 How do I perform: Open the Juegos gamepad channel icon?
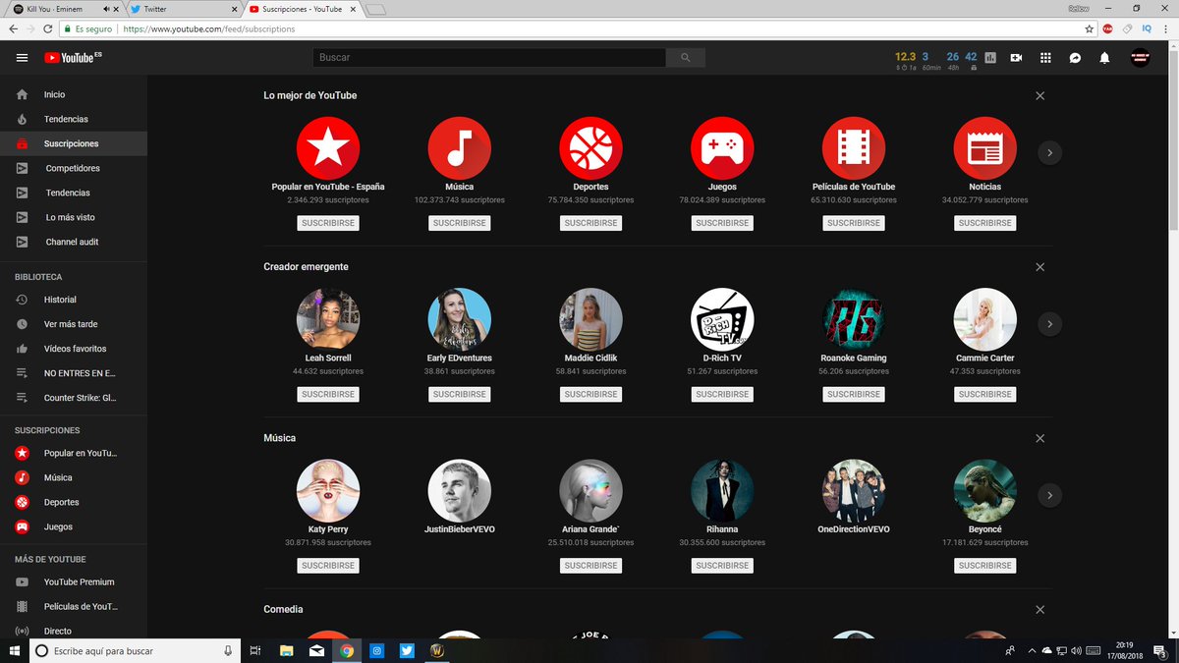(722, 148)
